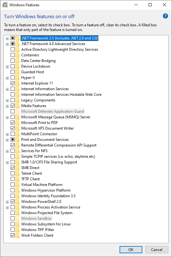Select the Services for NFS label

click(x=34, y=151)
